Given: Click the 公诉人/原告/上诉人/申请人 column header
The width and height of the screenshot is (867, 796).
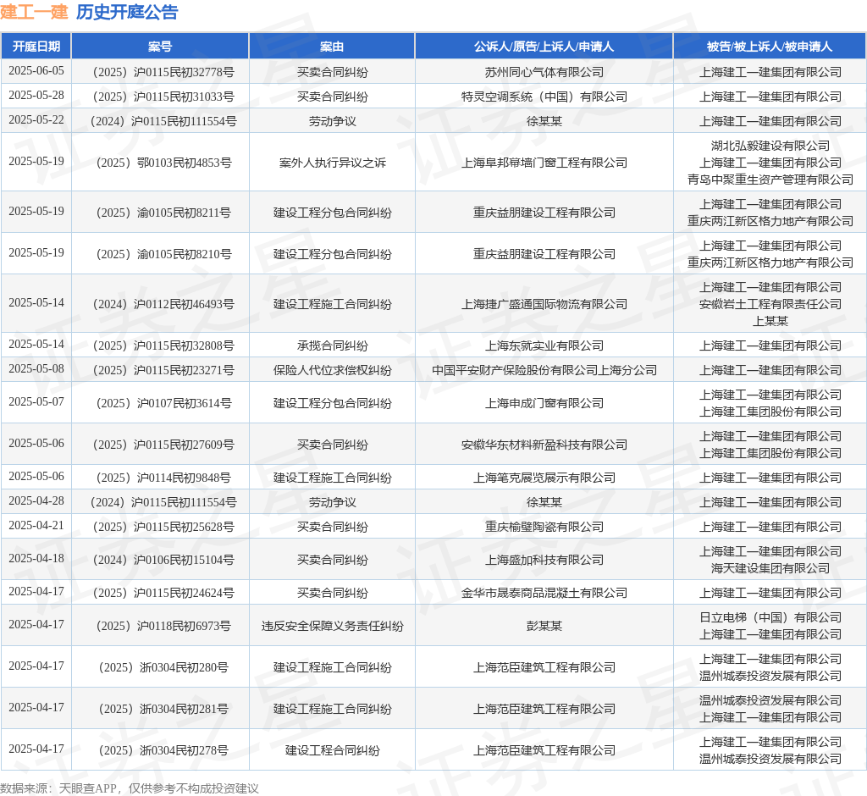Looking at the screenshot, I should point(544,47).
